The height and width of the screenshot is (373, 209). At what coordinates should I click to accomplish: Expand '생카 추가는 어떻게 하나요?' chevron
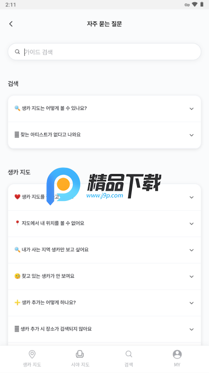191,303
